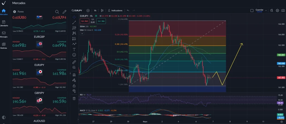This screenshot has height=124, width=286.
Task: Open chart settings gear
Action: [277, 11]
